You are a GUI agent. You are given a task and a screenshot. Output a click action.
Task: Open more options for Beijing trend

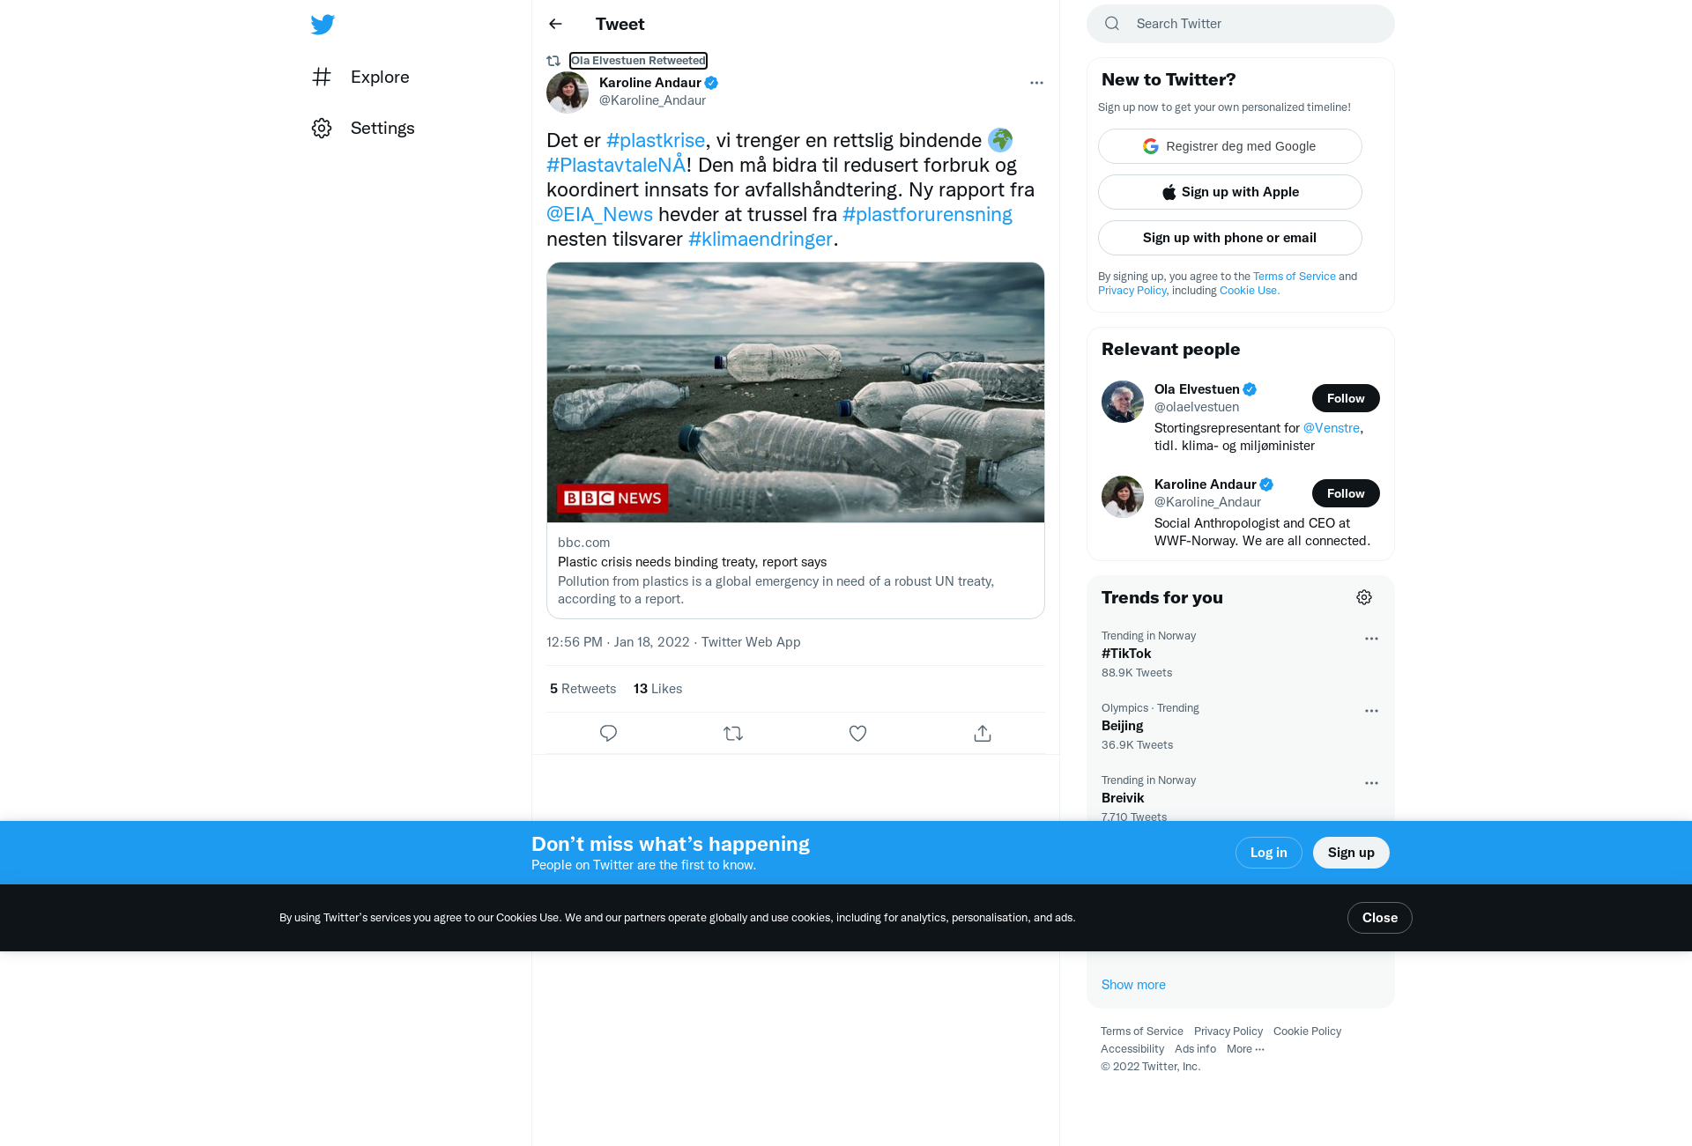1371,711
